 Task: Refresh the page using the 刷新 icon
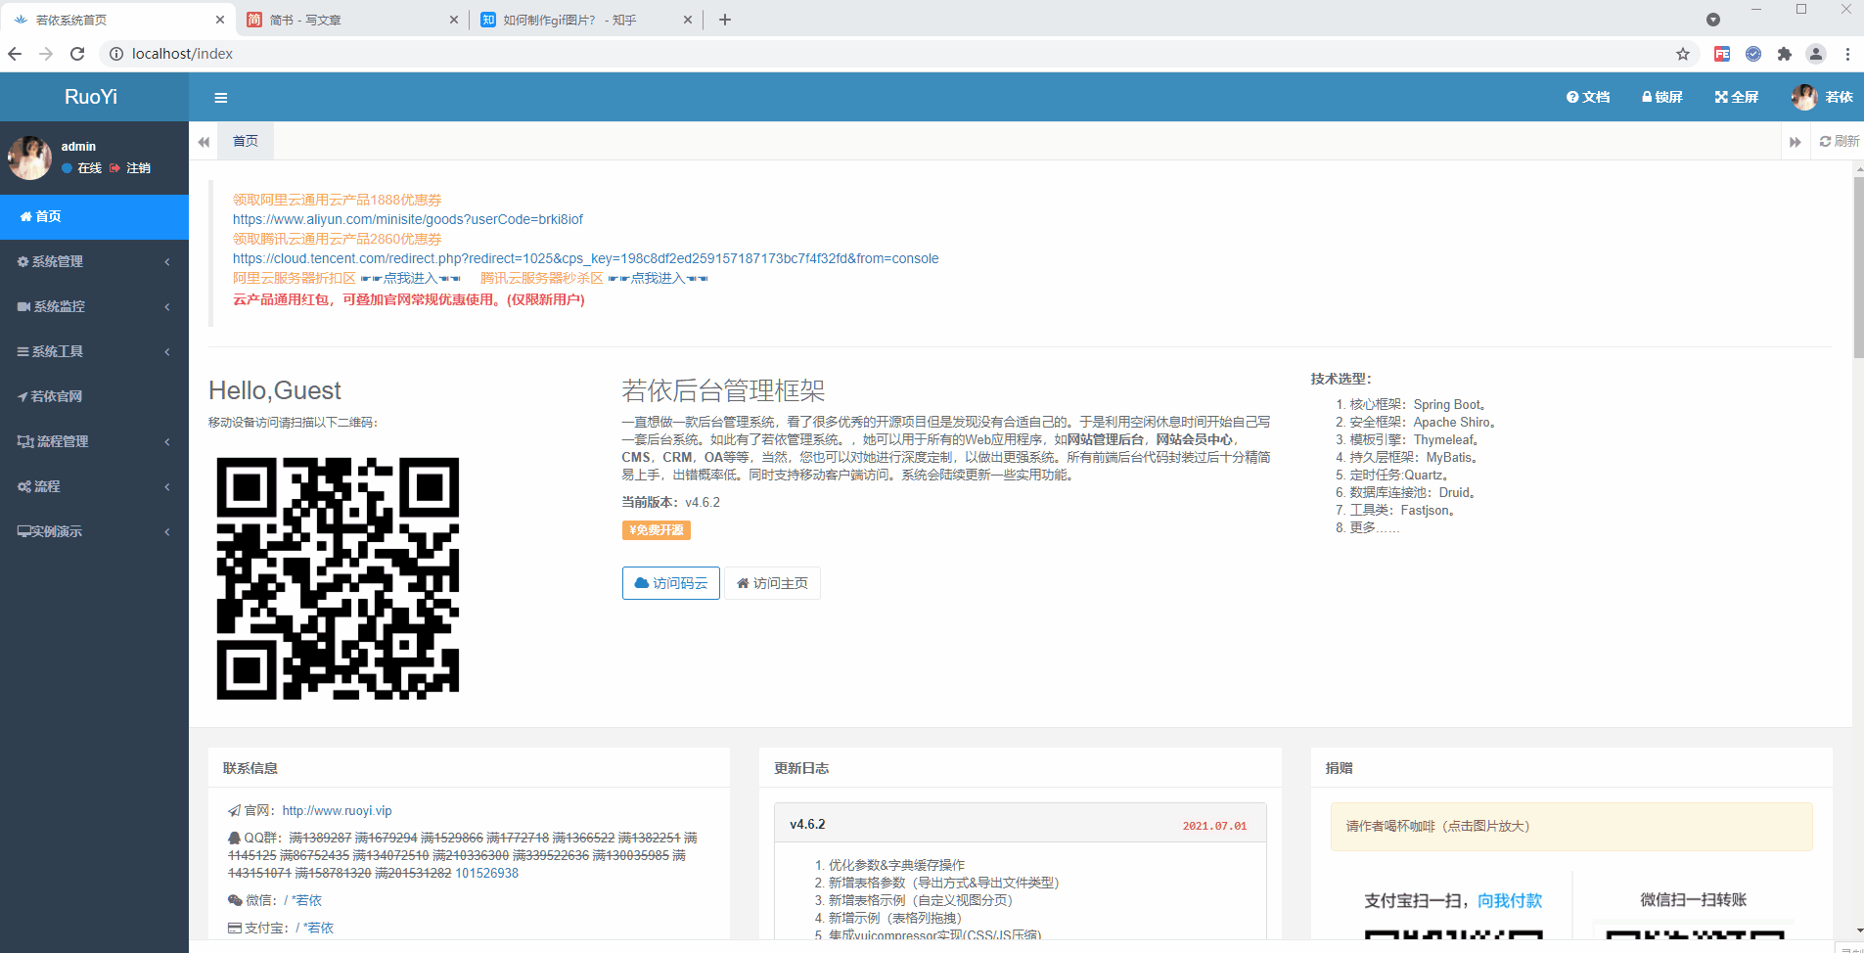1828,141
